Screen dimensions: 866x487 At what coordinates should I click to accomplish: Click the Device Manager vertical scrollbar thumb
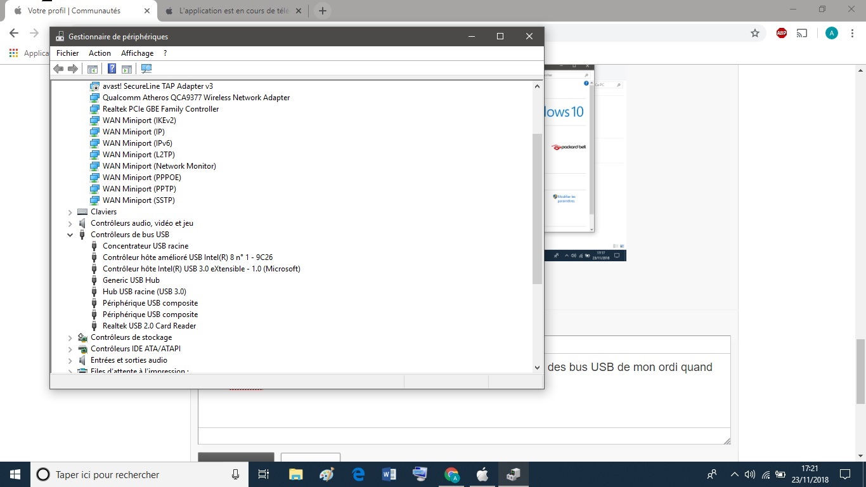[538, 209]
